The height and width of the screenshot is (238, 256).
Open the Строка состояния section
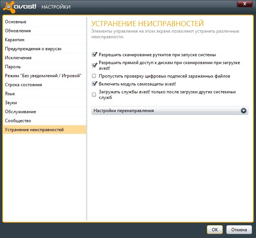coord(45,85)
